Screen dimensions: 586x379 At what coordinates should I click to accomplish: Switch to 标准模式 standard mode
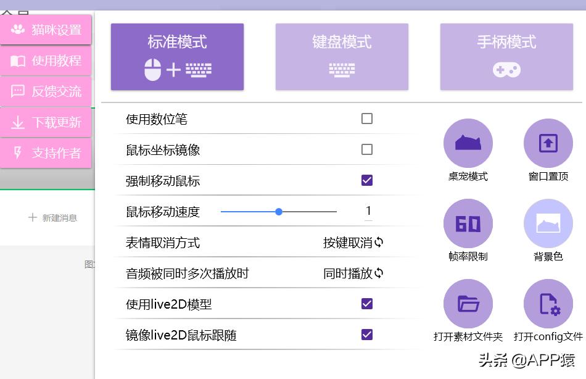click(x=177, y=56)
